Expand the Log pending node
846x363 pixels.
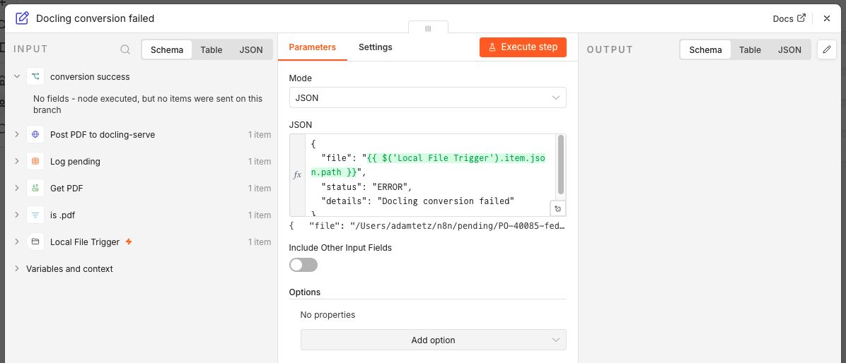pos(17,161)
